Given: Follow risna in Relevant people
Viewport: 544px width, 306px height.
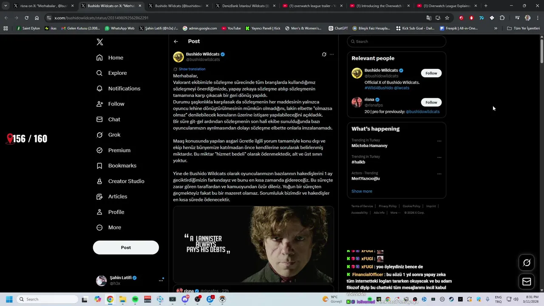Looking at the screenshot, I should pyautogui.click(x=431, y=102).
